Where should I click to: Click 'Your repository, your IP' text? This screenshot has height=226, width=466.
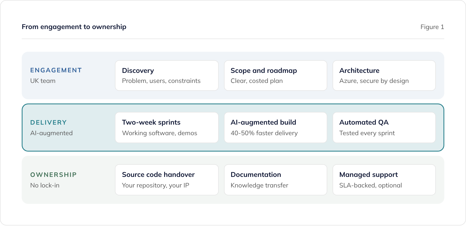[156, 185]
